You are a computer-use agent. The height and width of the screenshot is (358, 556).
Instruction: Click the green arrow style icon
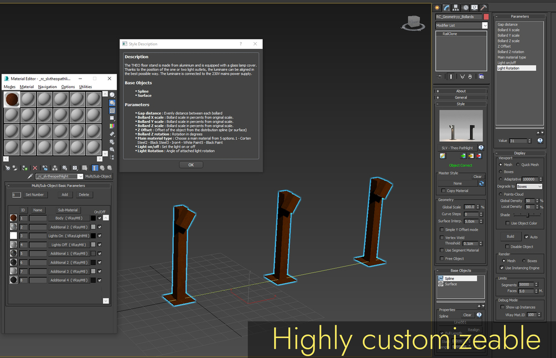[x=463, y=156]
